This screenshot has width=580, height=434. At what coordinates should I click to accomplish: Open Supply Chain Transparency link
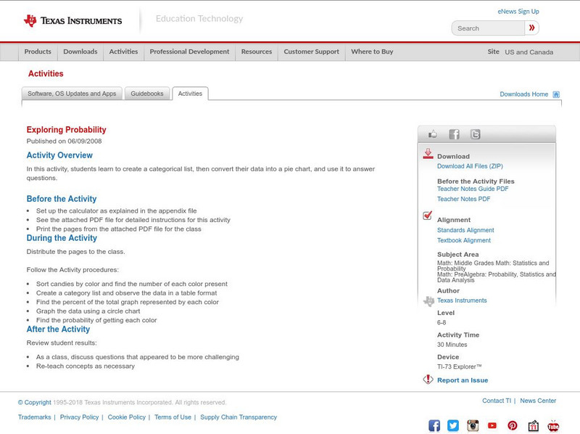pos(239,417)
